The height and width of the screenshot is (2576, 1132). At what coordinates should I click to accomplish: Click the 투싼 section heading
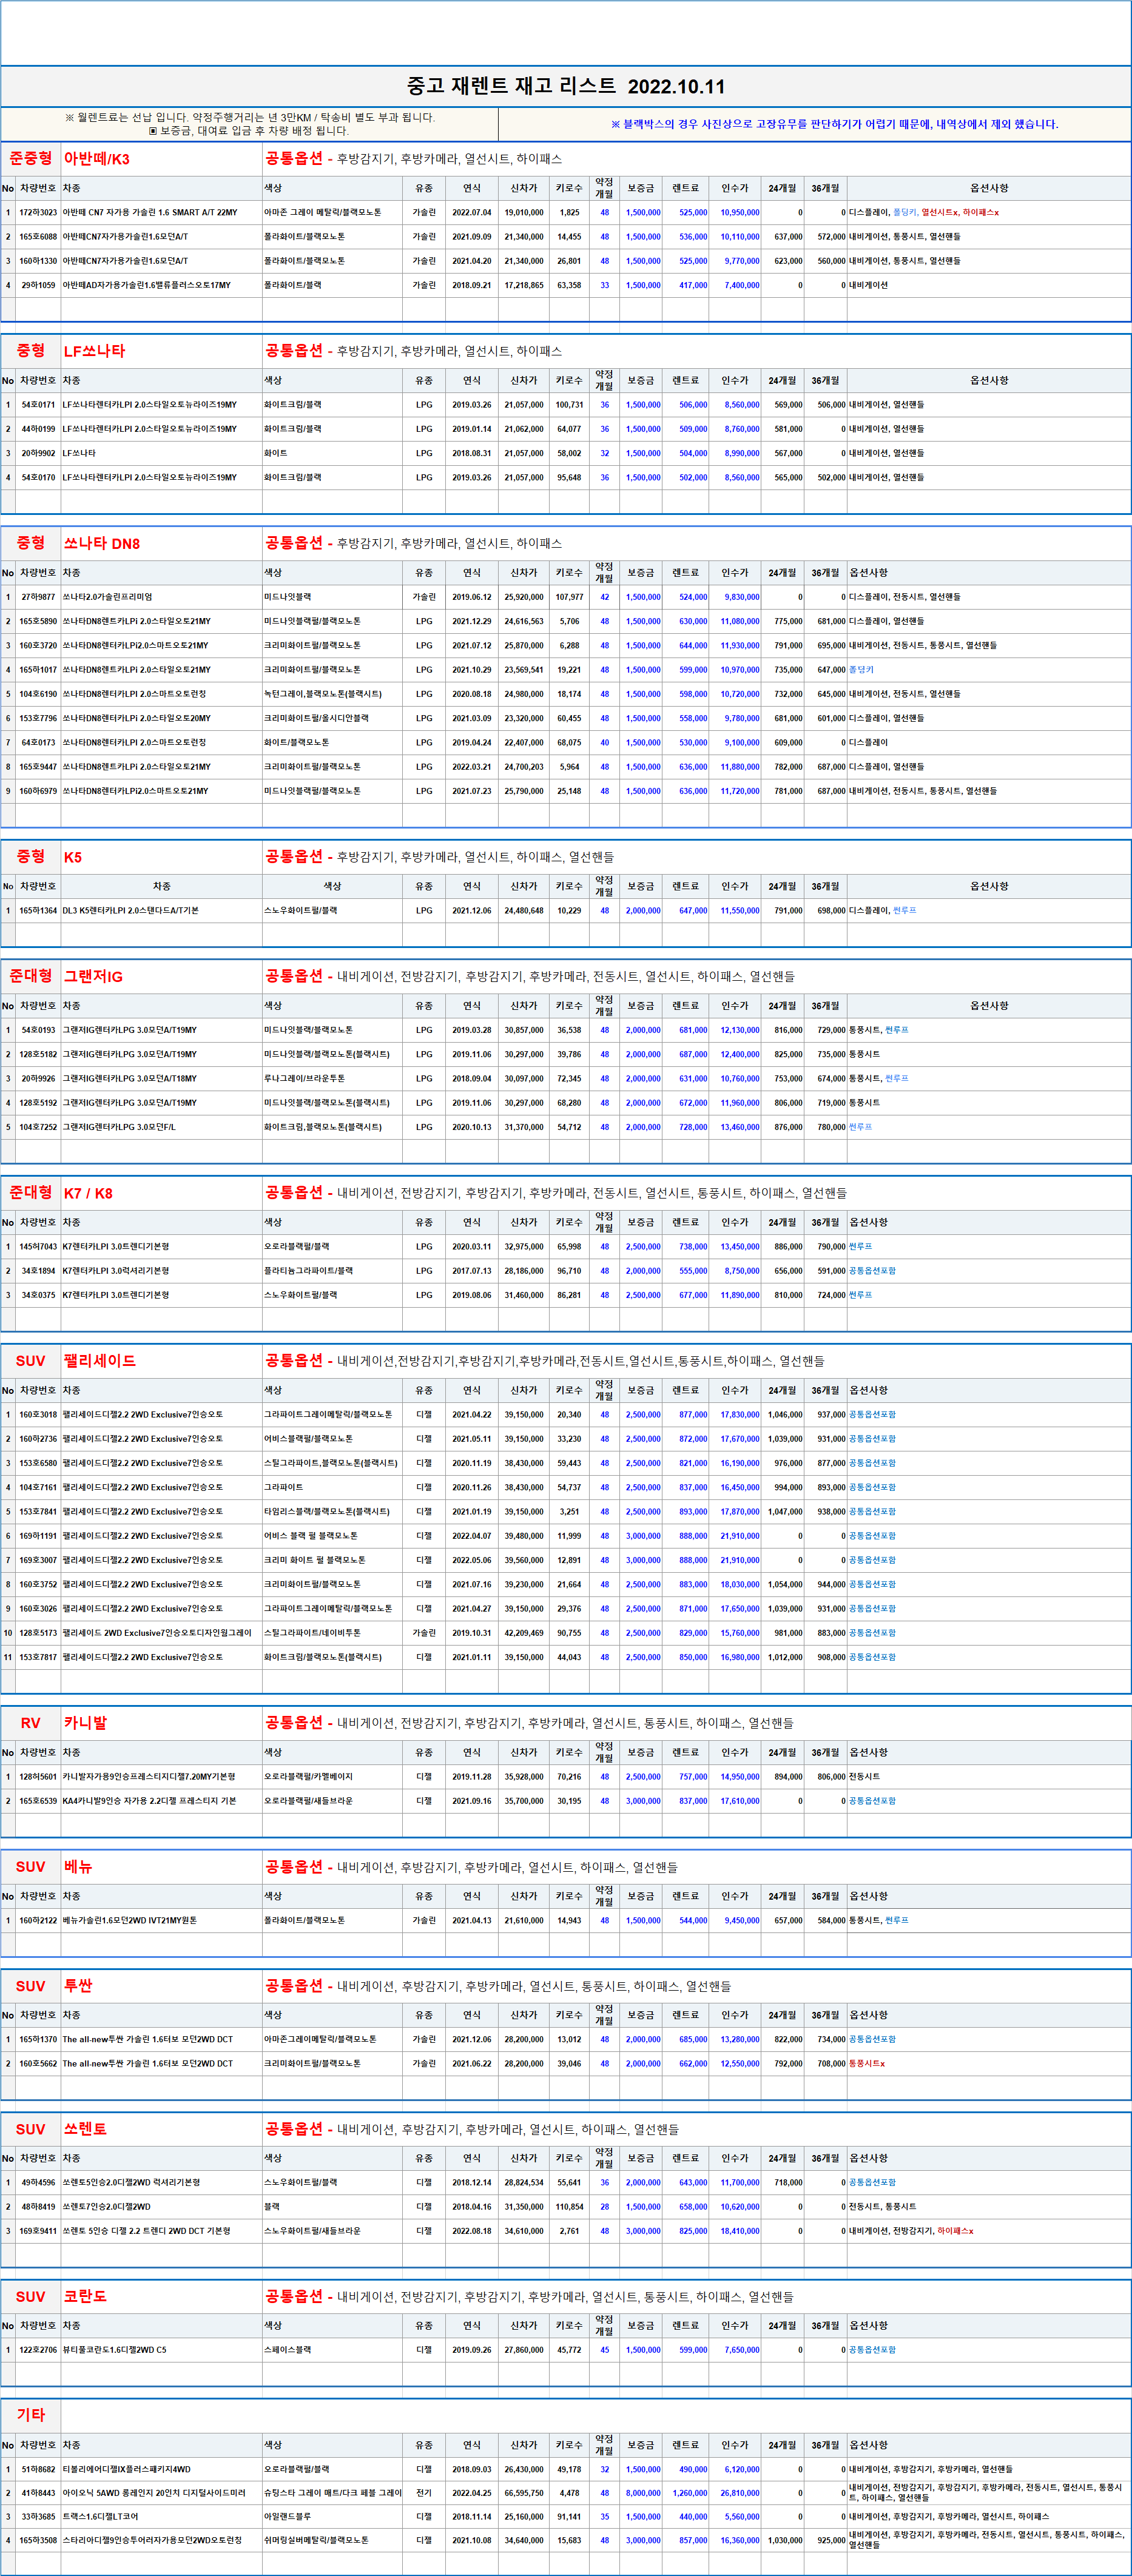click(x=78, y=1986)
